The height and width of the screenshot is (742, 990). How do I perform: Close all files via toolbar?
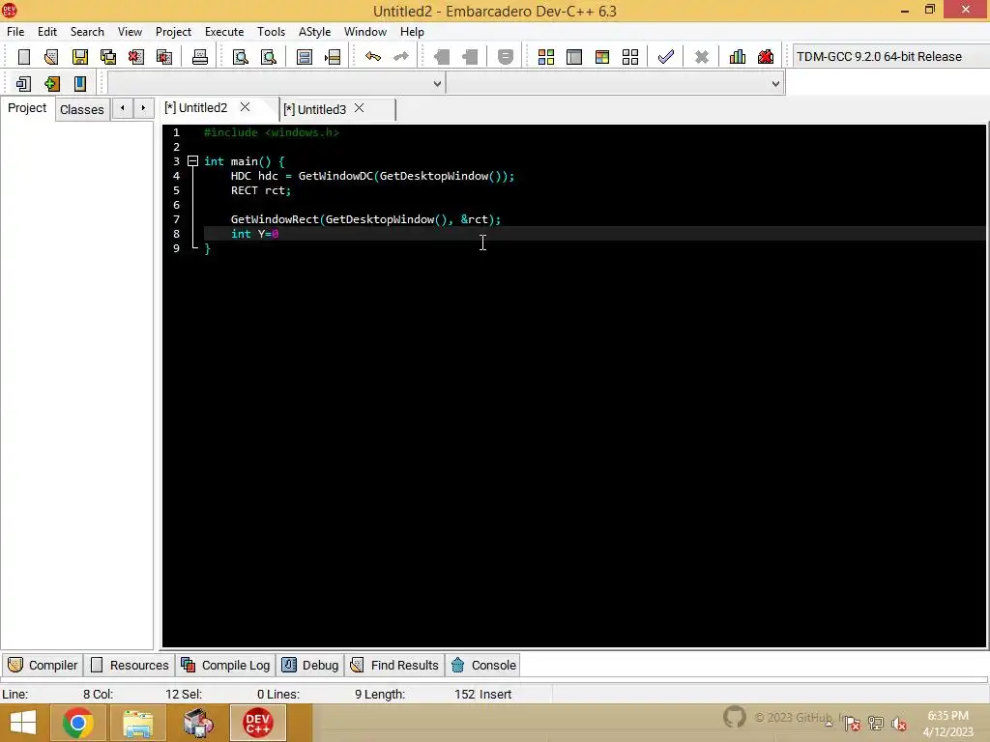pos(164,57)
